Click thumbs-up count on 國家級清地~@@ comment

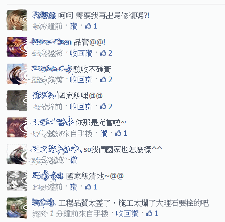91,187
